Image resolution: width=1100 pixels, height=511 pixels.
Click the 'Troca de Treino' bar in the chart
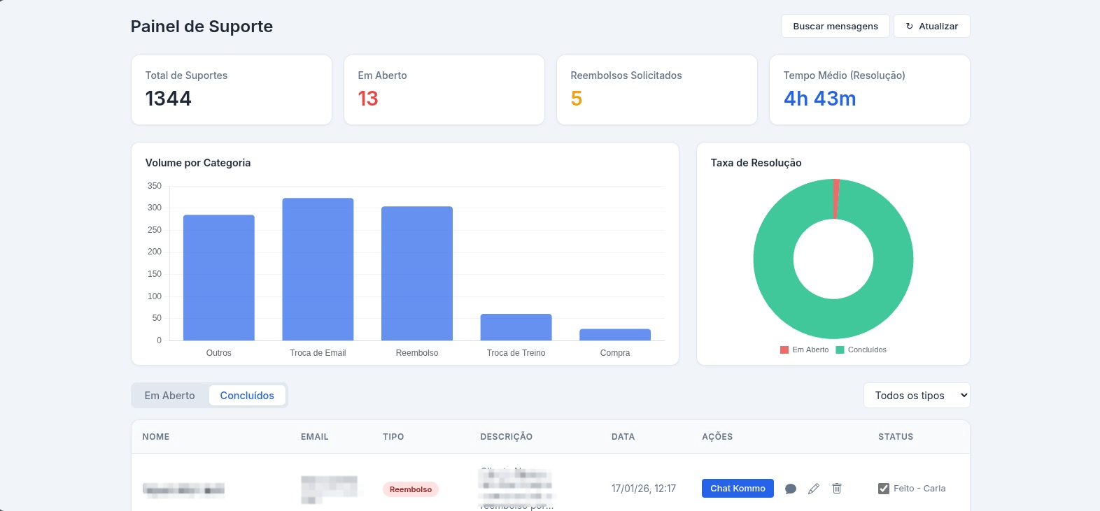tap(516, 327)
